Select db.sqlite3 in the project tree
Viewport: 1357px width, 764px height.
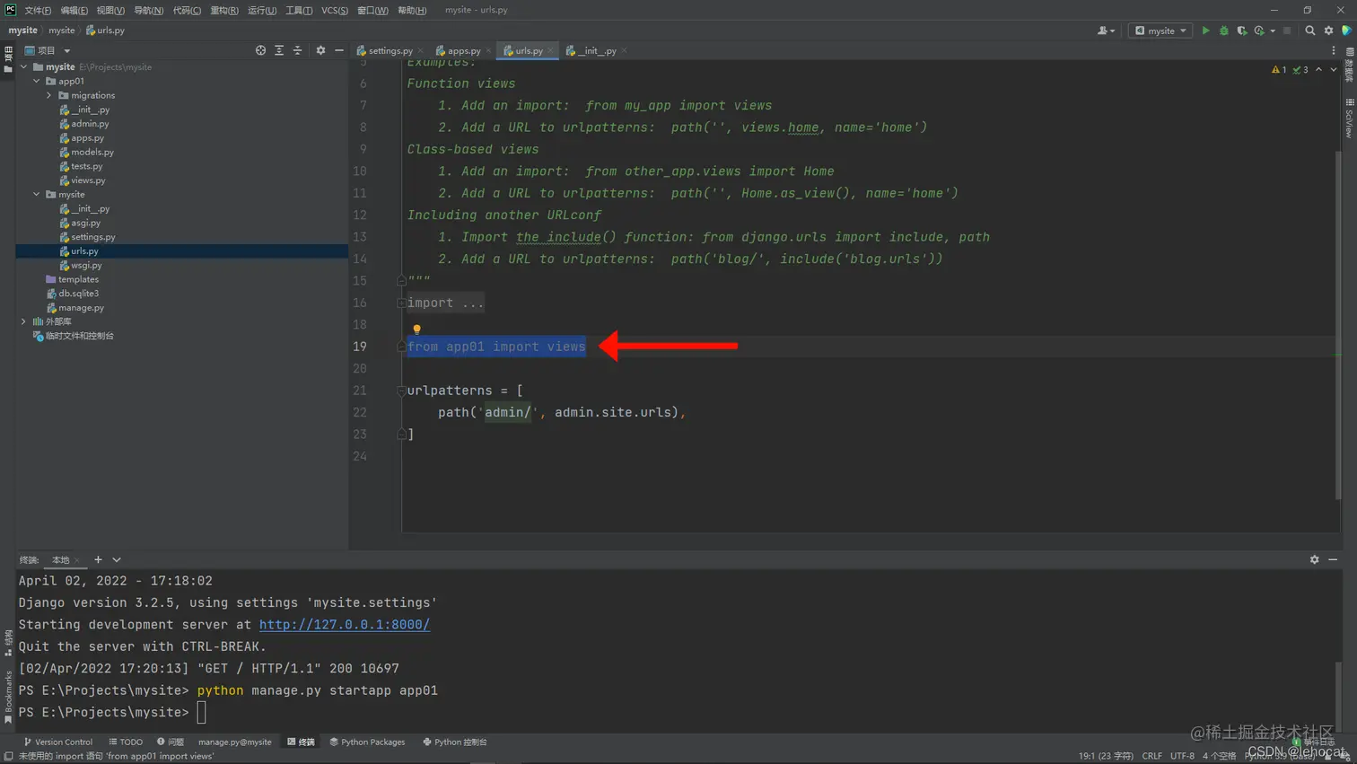pos(78,293)
